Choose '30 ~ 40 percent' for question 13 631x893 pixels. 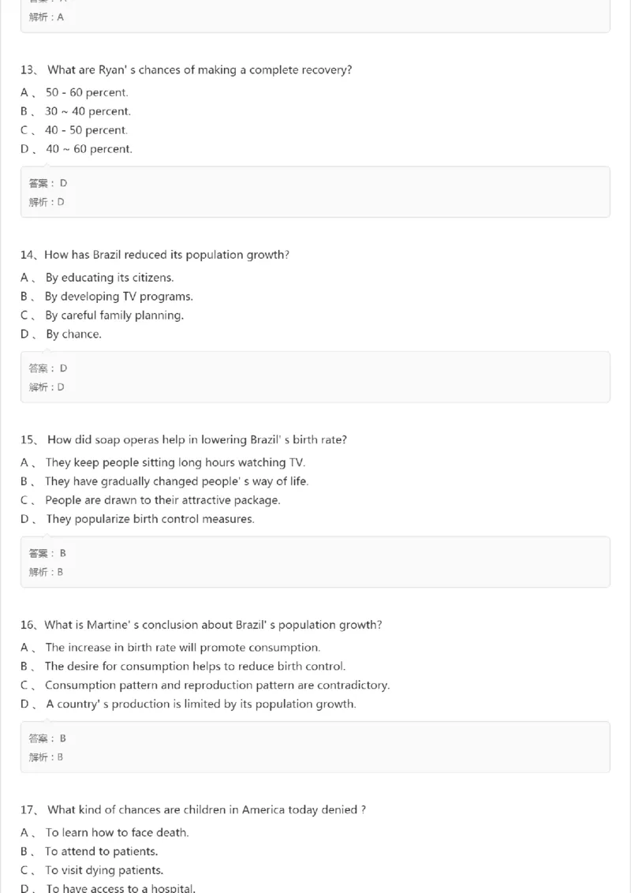pos(88,111)
